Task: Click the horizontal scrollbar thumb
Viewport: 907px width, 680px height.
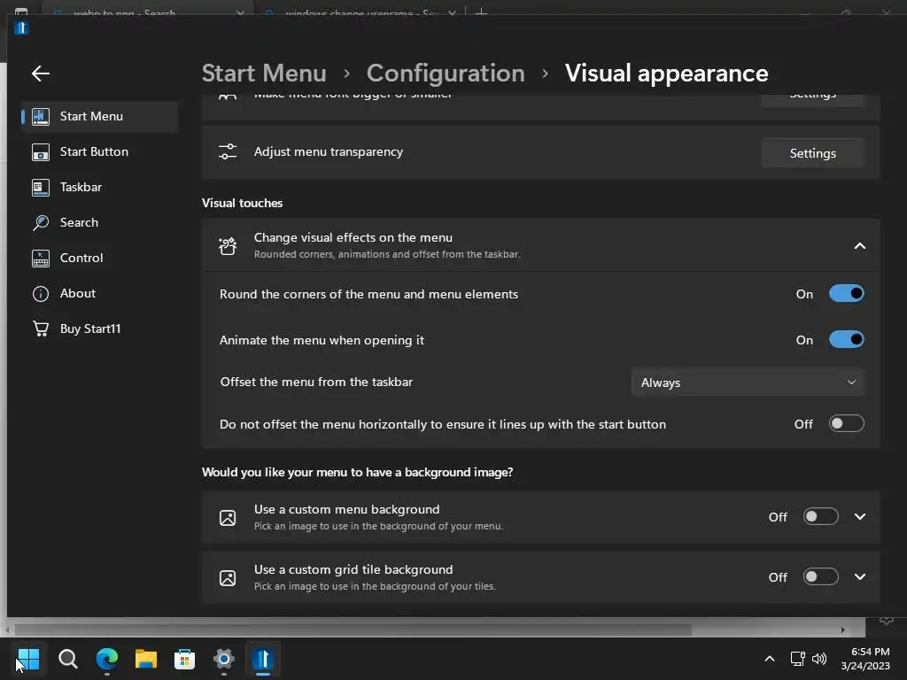Action: pyautogui.click(x=353, y=630)
